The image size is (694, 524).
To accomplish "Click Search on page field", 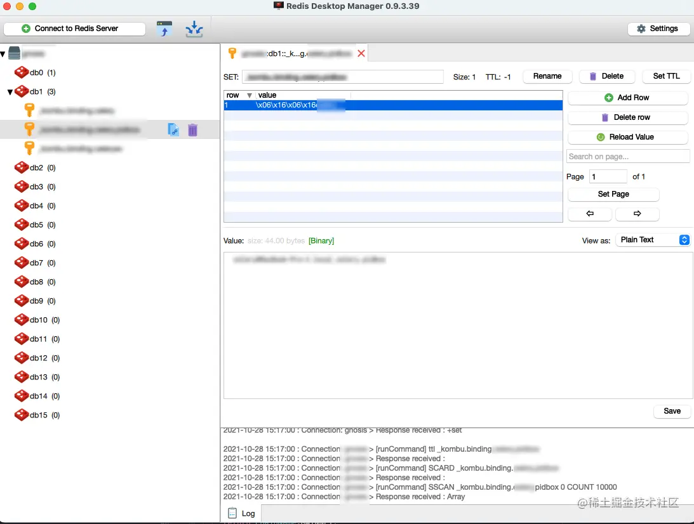I will coord(627,157).
